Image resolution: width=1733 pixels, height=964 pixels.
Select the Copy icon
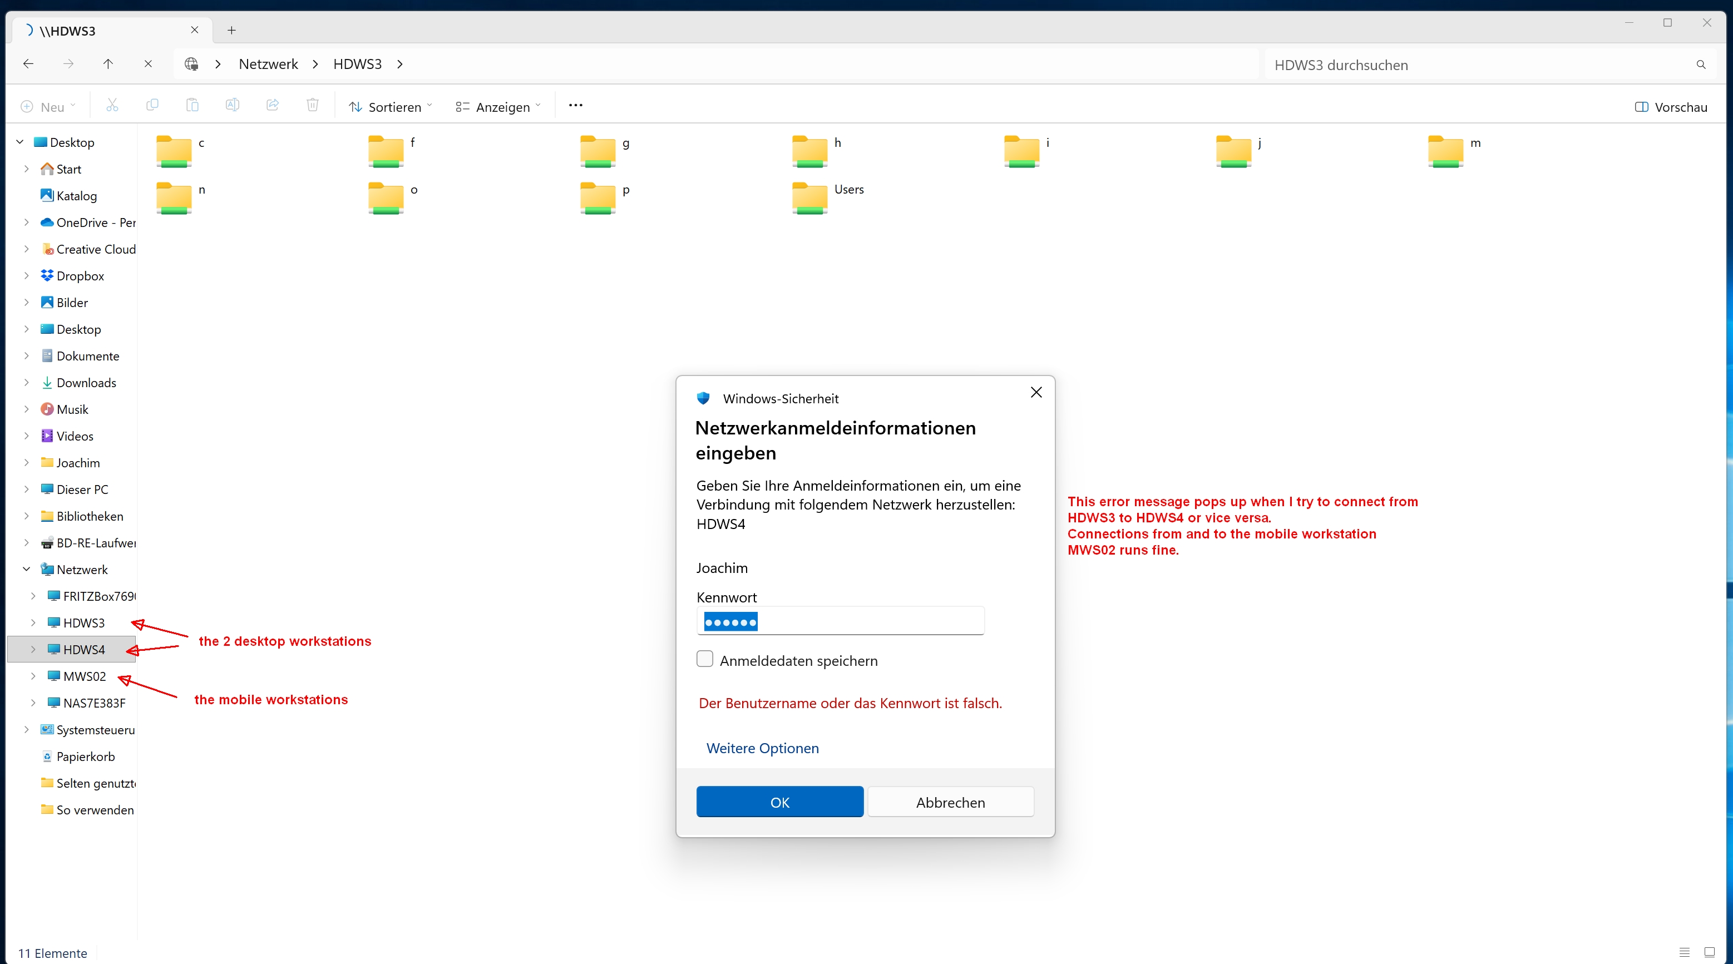tap(152, 106)
